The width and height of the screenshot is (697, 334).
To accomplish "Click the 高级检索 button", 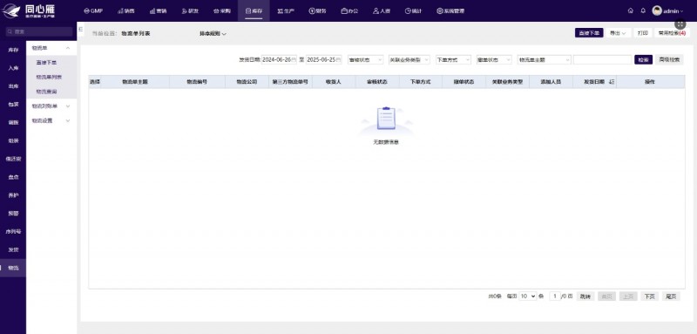I will pos(669,59).
